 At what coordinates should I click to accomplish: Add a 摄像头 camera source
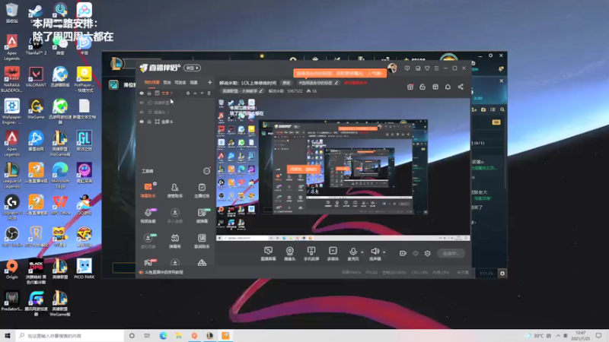pos(290,254)
